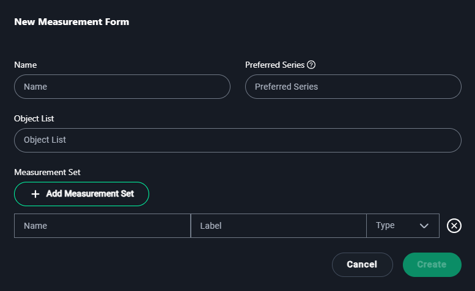Open the Type selector in measurement row
Image resolution: width=475 pixels, height=291 pixels.
tap(403, 226)
